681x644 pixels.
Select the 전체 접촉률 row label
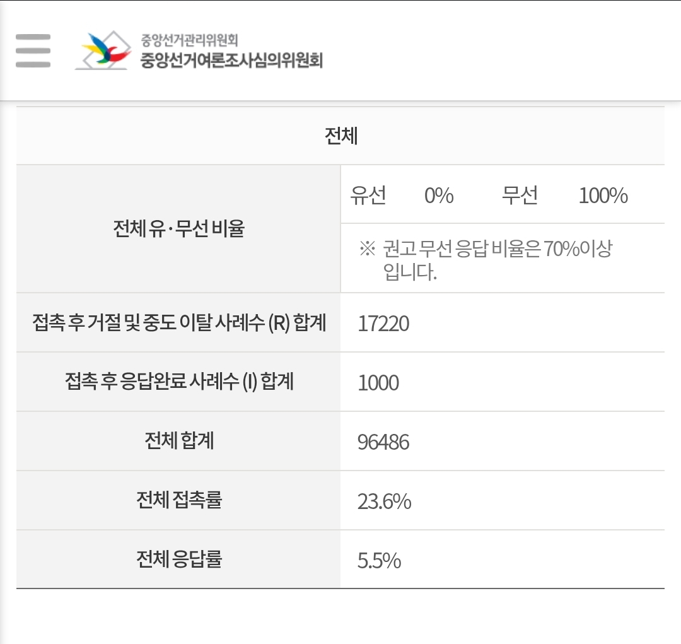click(179, 500)
